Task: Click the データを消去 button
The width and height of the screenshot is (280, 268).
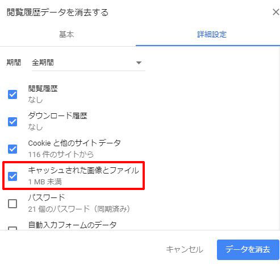Action: (x=248, y=249)
